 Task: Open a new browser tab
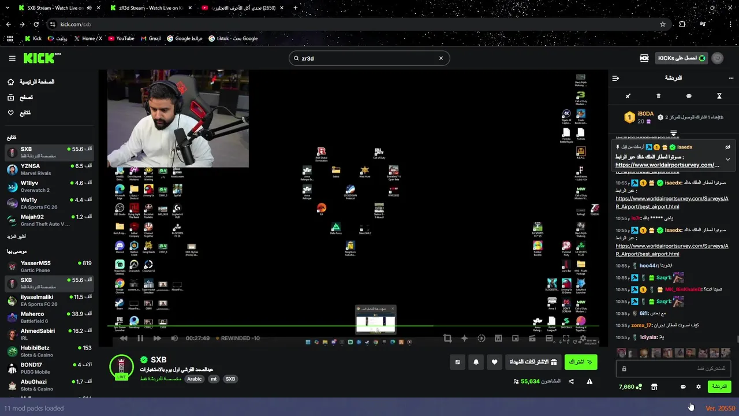296,8
